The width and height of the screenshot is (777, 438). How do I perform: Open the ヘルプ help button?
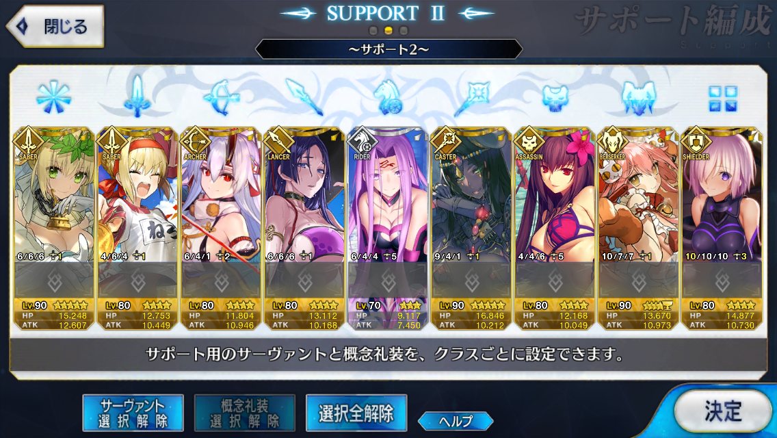[456, 421]
